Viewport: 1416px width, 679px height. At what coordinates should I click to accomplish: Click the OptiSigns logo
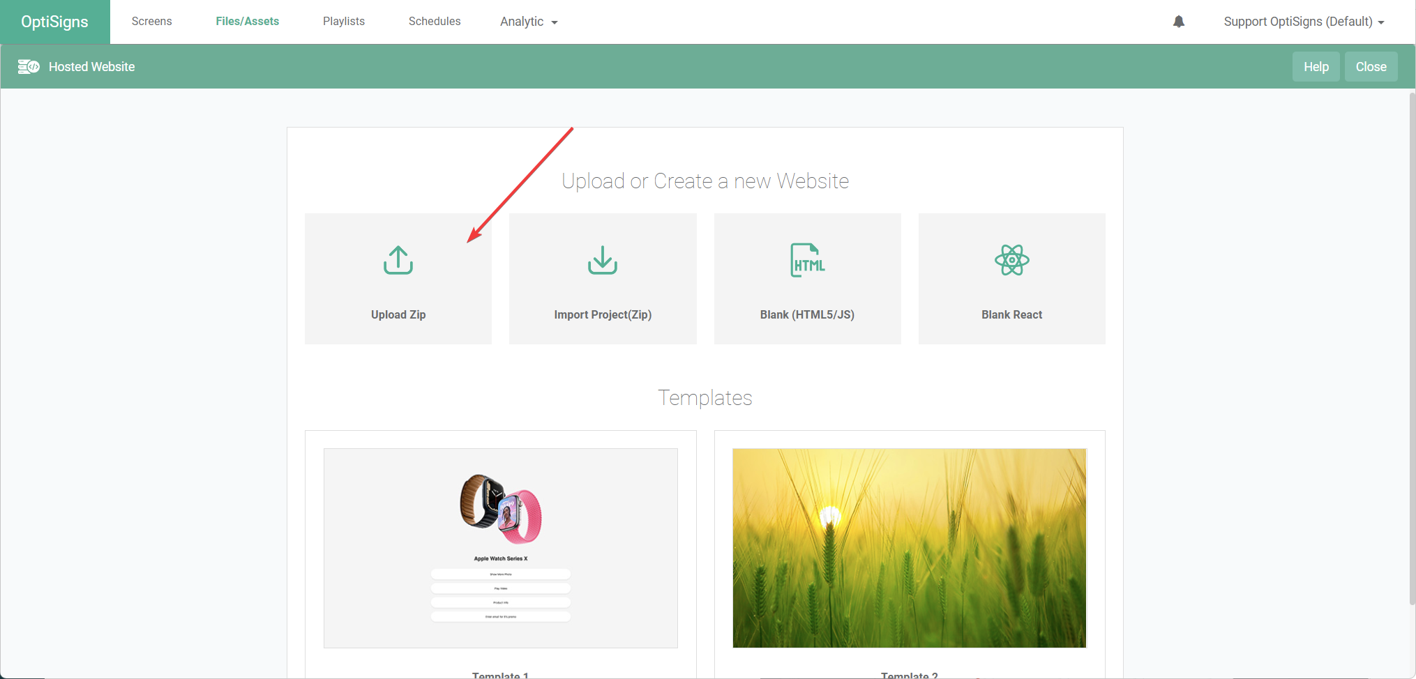click(x=54, y=22)
